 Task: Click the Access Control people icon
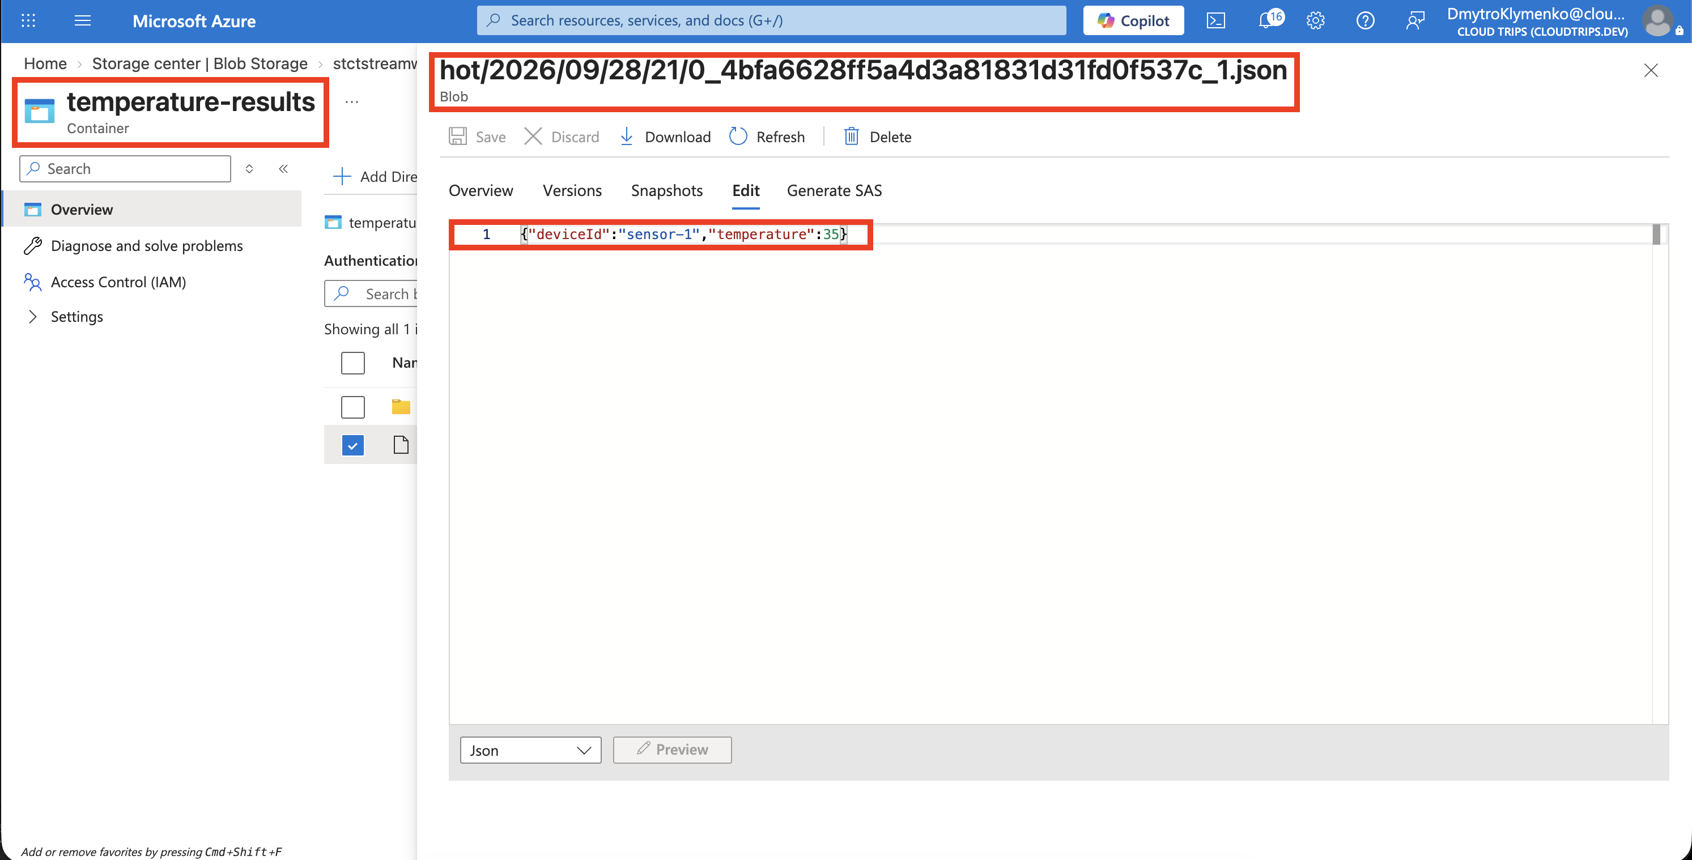[32, 282]
